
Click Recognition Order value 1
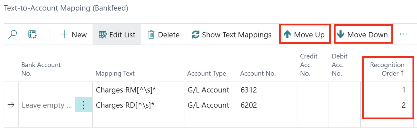coord(404,90)
